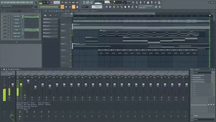Image resolution: width=216 pixels, height=122 pixels.
Task: Click the undo history icon
Action: click(133, 2)
